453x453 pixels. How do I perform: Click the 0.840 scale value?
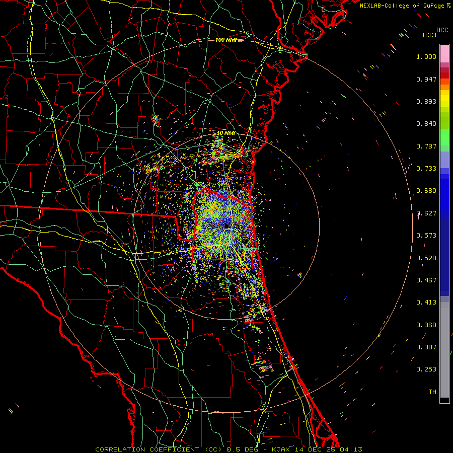click(426, 124)
